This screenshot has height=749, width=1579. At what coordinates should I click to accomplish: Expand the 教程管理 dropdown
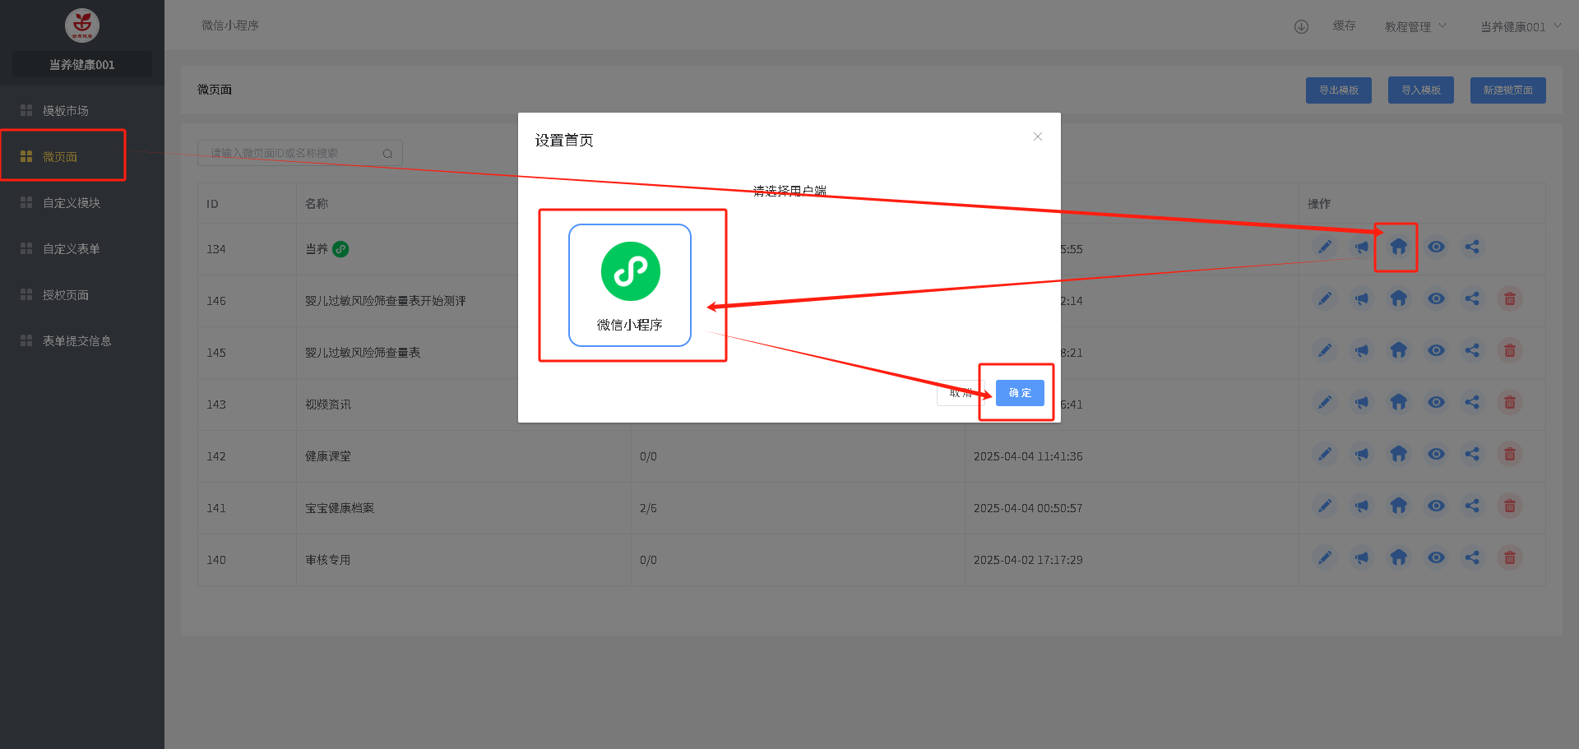[1415, 26]
